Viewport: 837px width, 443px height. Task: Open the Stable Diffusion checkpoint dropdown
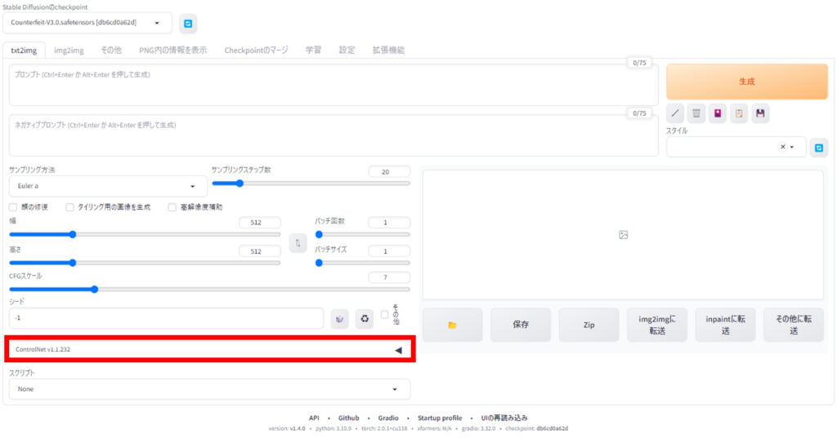[90, 23]
